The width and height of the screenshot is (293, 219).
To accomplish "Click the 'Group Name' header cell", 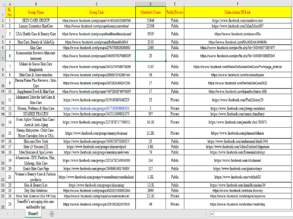I will (36, 12).
